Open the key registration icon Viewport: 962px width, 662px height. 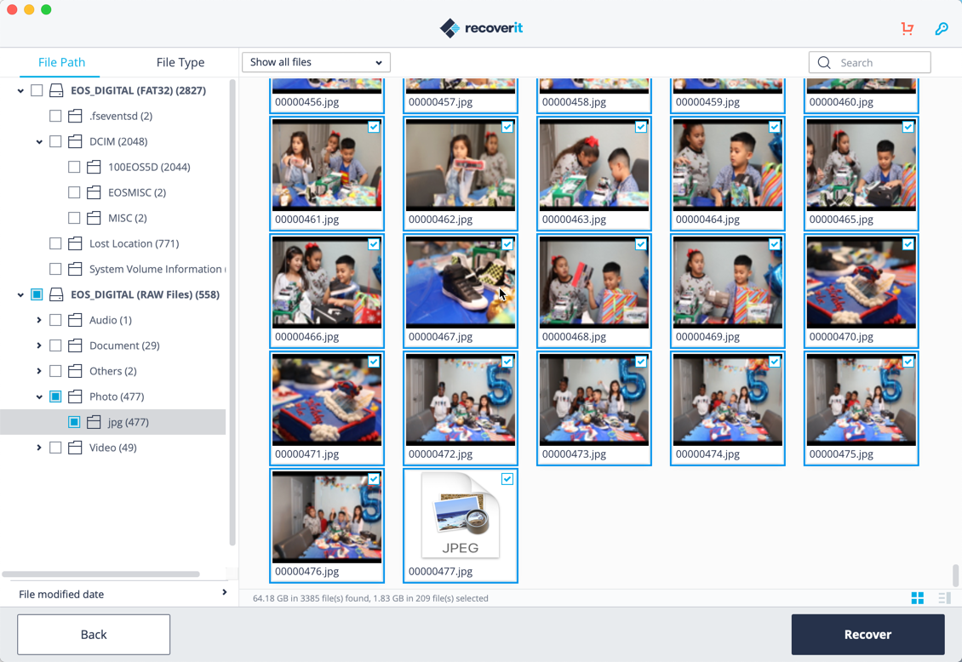click(x=941, y=29)
